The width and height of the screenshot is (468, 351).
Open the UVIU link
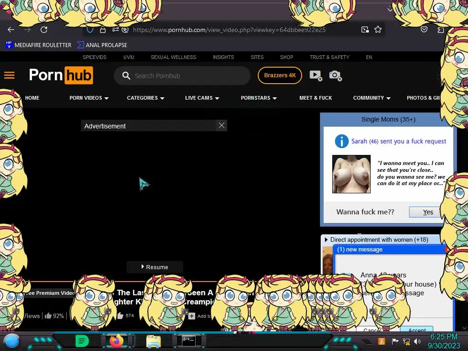[128, 57]
